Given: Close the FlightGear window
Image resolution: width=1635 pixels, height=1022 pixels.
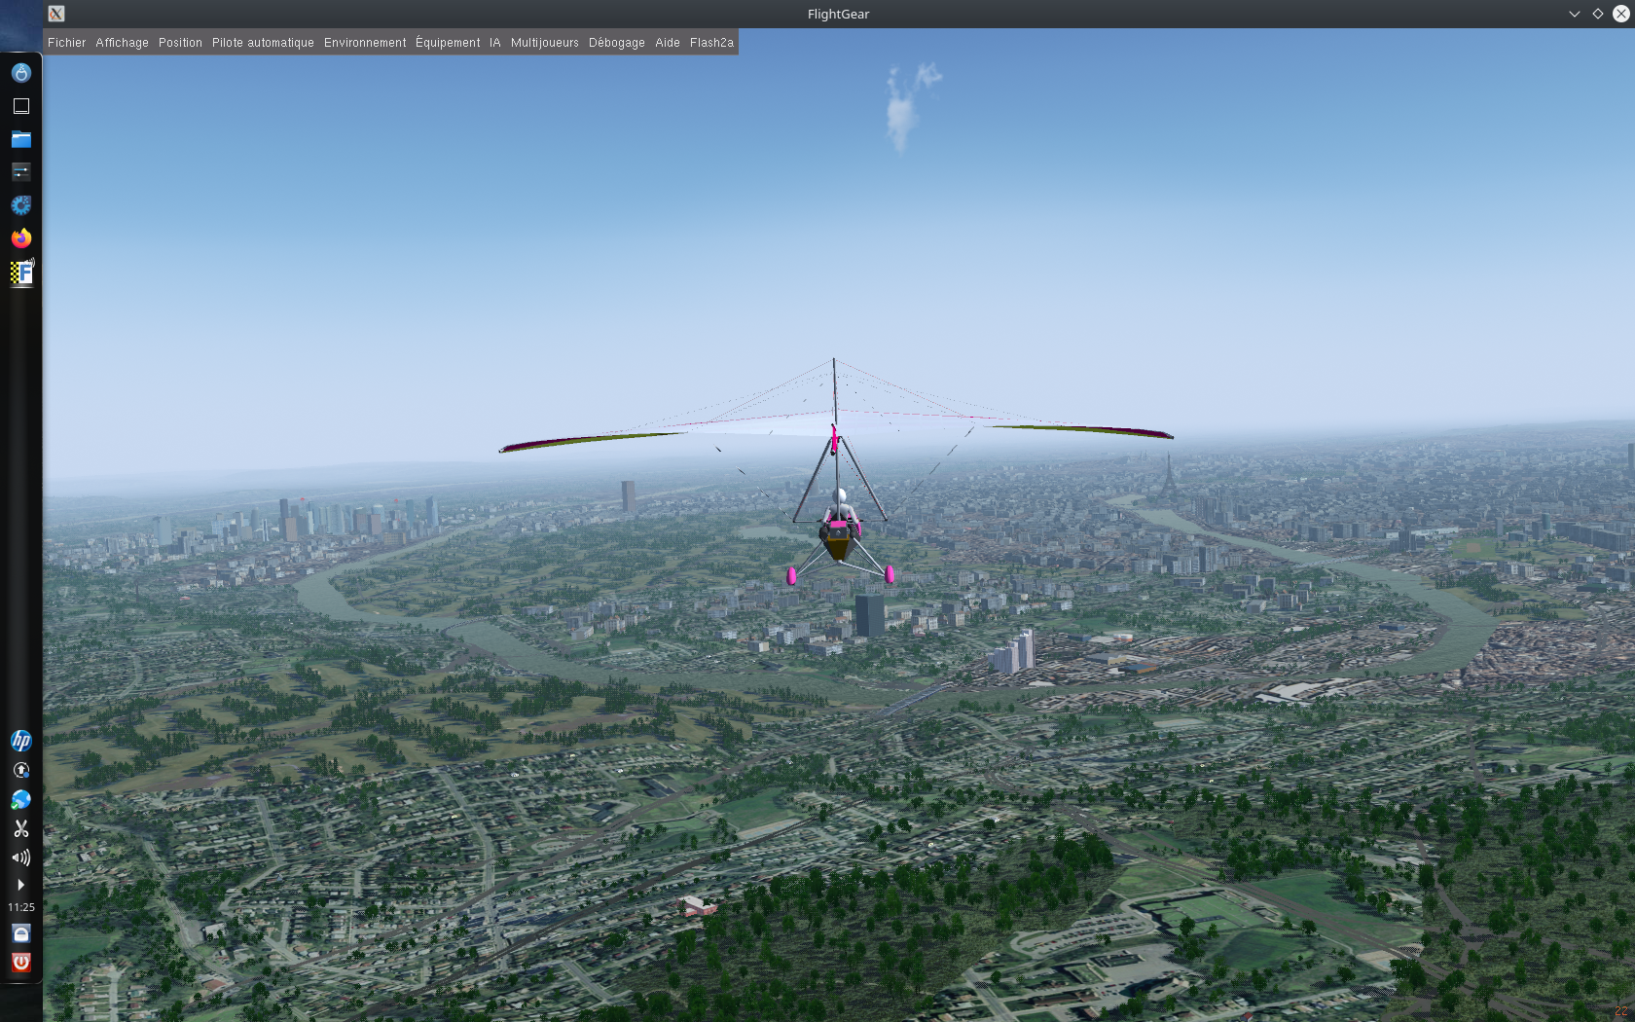Looking at the screenshot, I should (1620, 14).
